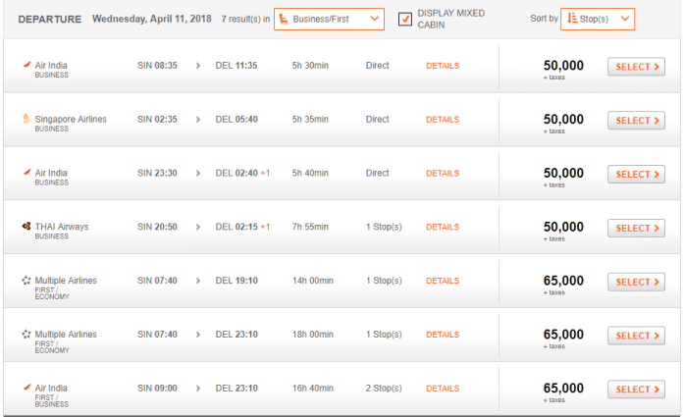Click Star Alliance icon on 18h 00min flight
The width and height of the screenshot is (683, 417).
[26, 334]
